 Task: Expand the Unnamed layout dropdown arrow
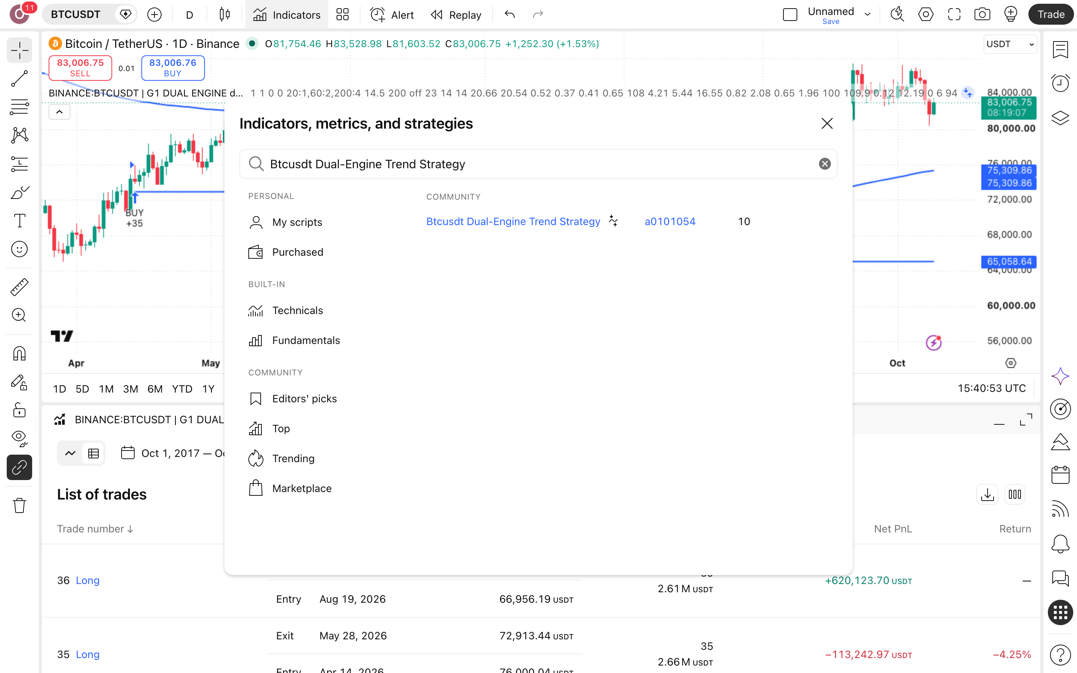coord(867,15)
